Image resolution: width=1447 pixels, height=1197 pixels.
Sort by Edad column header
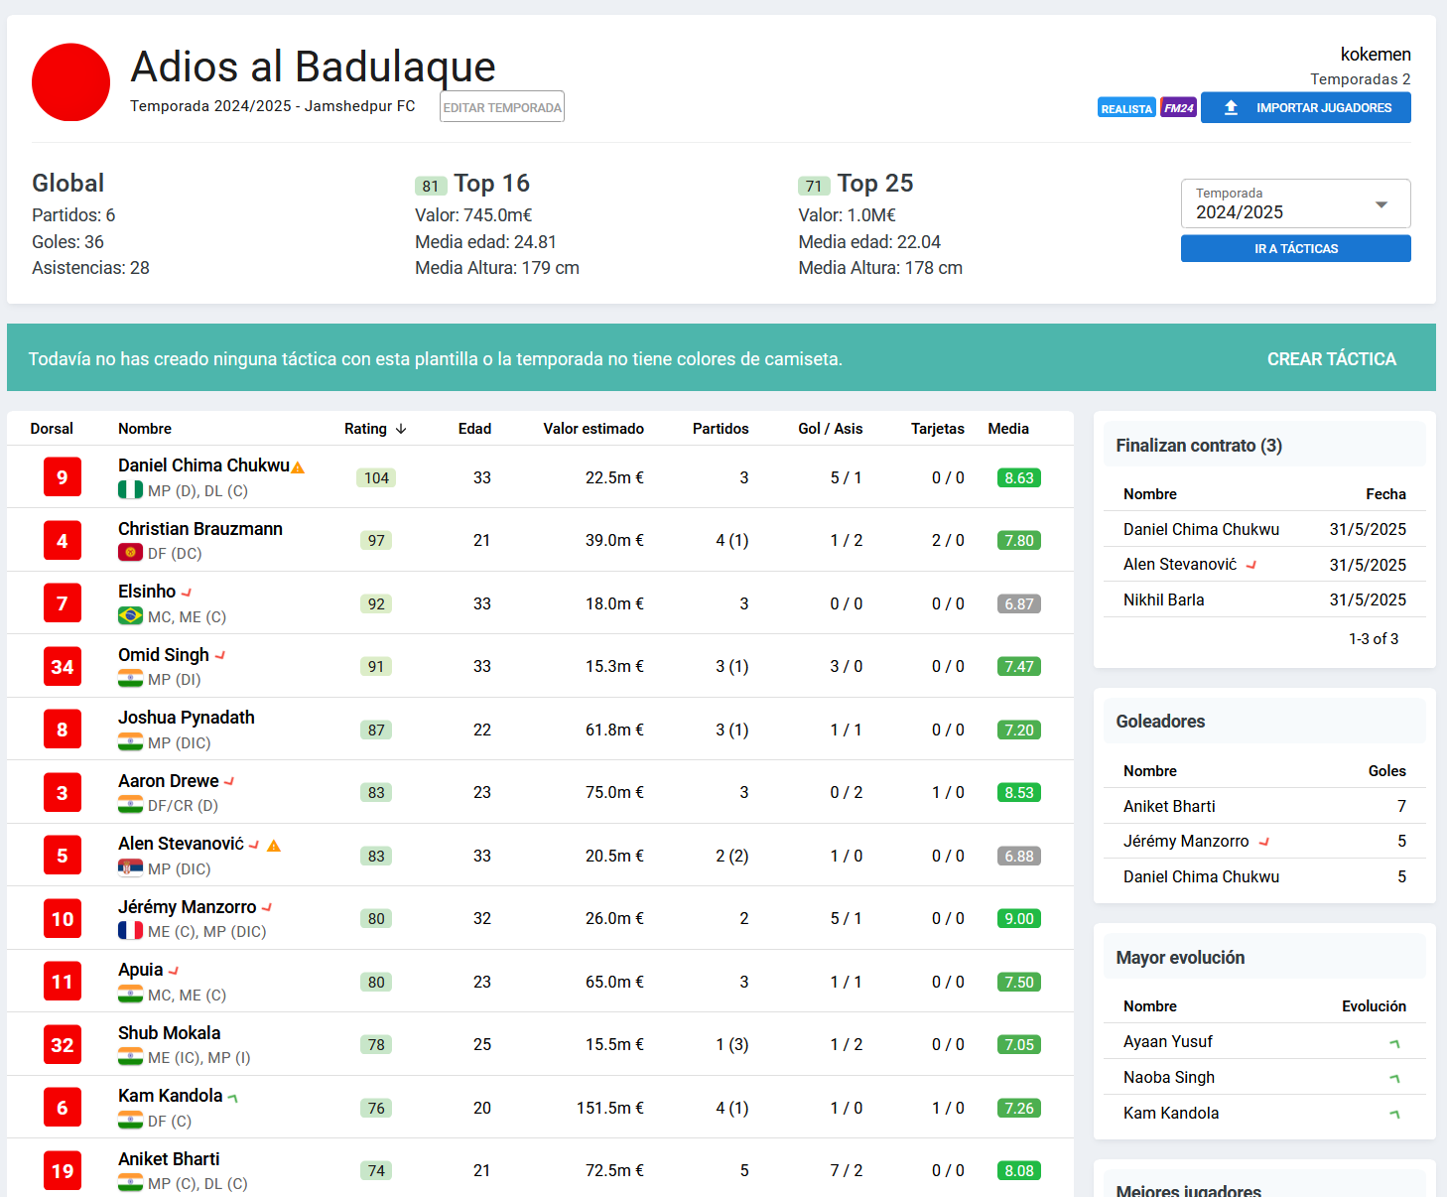click(x=474, y=429)
